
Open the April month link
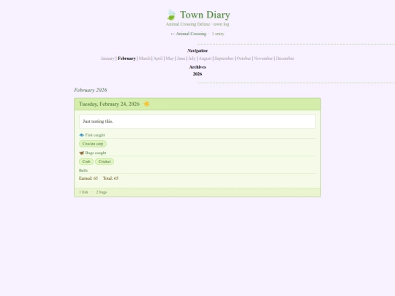click(158, 58)
